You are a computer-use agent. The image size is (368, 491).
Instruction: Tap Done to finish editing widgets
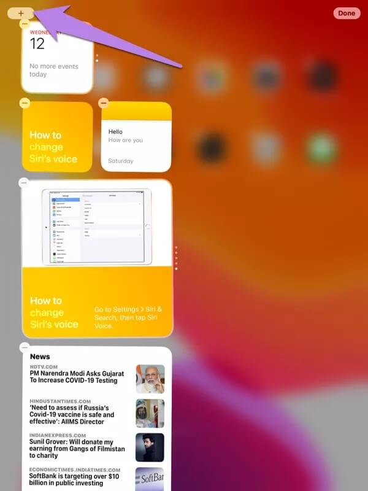pos(347,13)
